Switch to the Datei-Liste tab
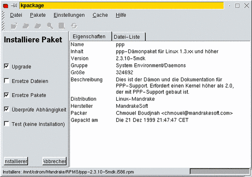252x177 pixels. tap(129, 37)
